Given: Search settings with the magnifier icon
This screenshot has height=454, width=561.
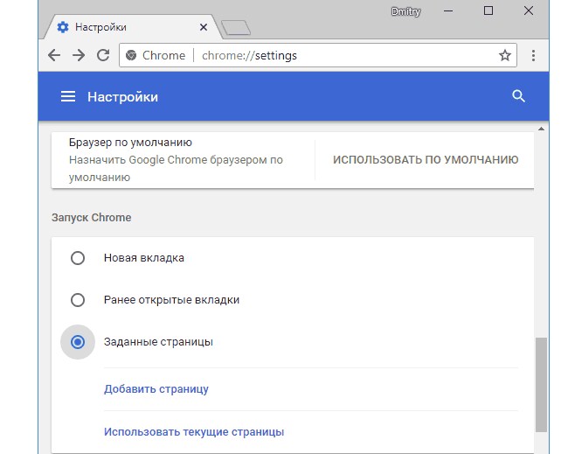Looking at the screenshot, I should pyautogui.click(x=518, y=96).
